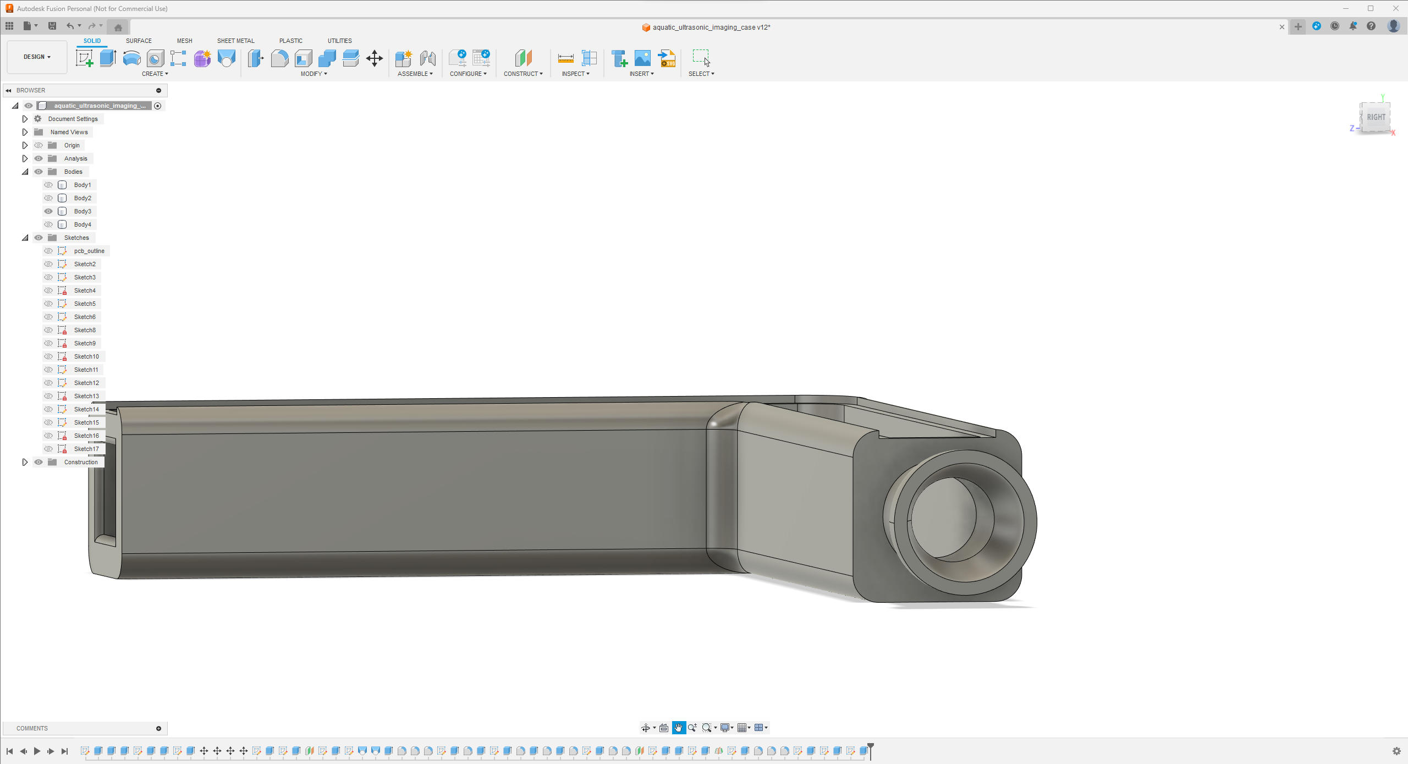Screen dimensions: 1408x764
Task: Click the DESIGN workspace button
Action: point(36,57)
